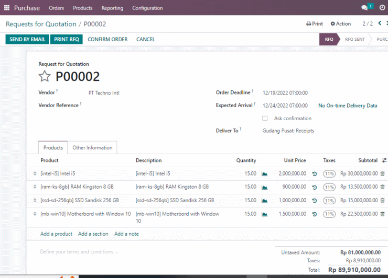
Task: Open forecast chart icon for Intel i5
Action: point(265,174)
